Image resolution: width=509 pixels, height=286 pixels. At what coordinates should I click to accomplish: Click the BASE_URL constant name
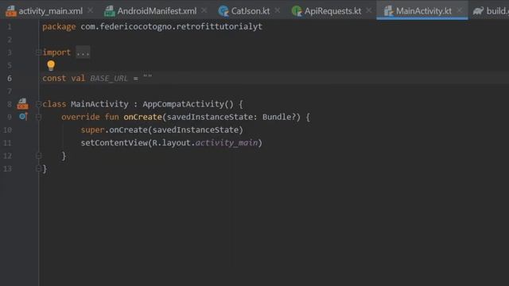pyautogui.click(x=109, y=79)
